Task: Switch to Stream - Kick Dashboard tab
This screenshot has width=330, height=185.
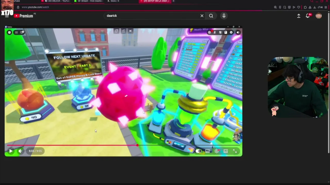Action: tap(89, 1)
